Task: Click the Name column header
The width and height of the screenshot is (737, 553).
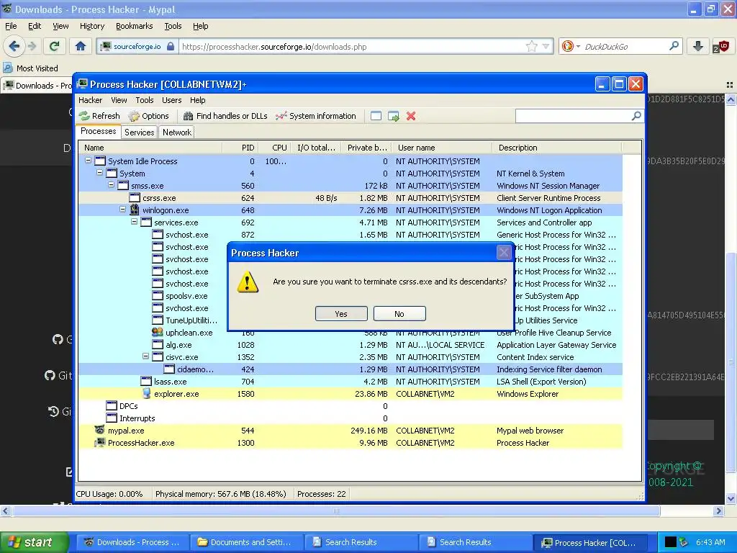Action: tap(150, 148)
